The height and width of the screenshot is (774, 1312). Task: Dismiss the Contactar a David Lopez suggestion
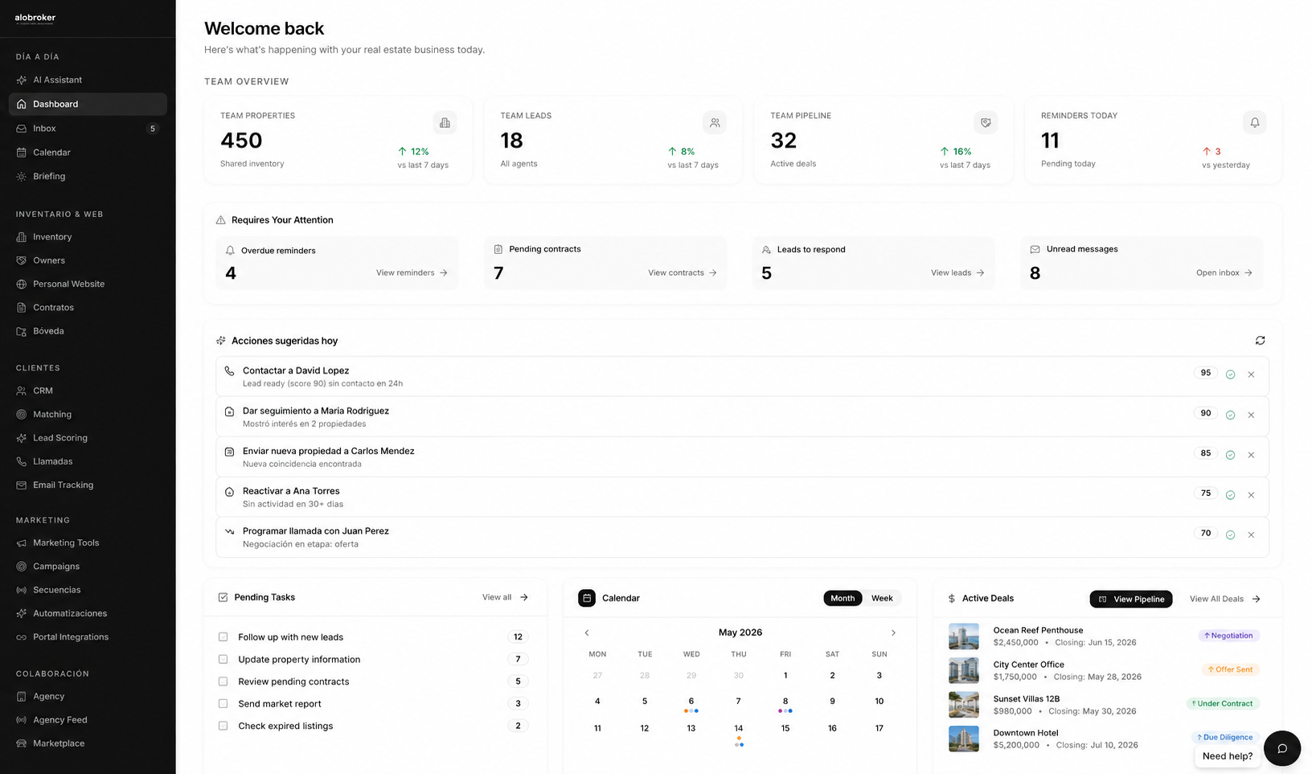click(x=1251, y=375)
